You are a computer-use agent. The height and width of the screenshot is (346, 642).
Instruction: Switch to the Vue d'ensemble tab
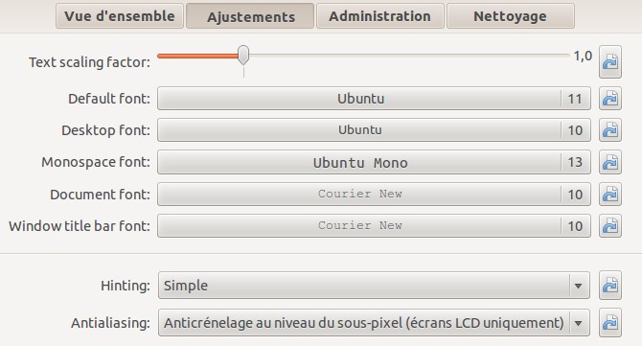point(120,16)
